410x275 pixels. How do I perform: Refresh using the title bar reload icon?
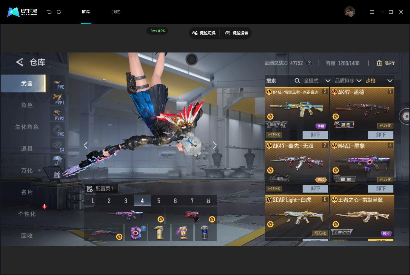(59, 12)
